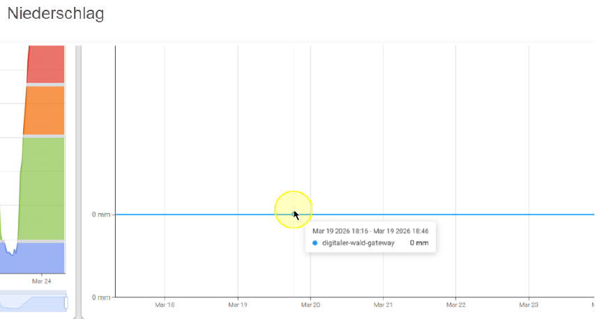595x319 pixels.
Task: Click the Mar 20 axis label
Action: (310, 304)
